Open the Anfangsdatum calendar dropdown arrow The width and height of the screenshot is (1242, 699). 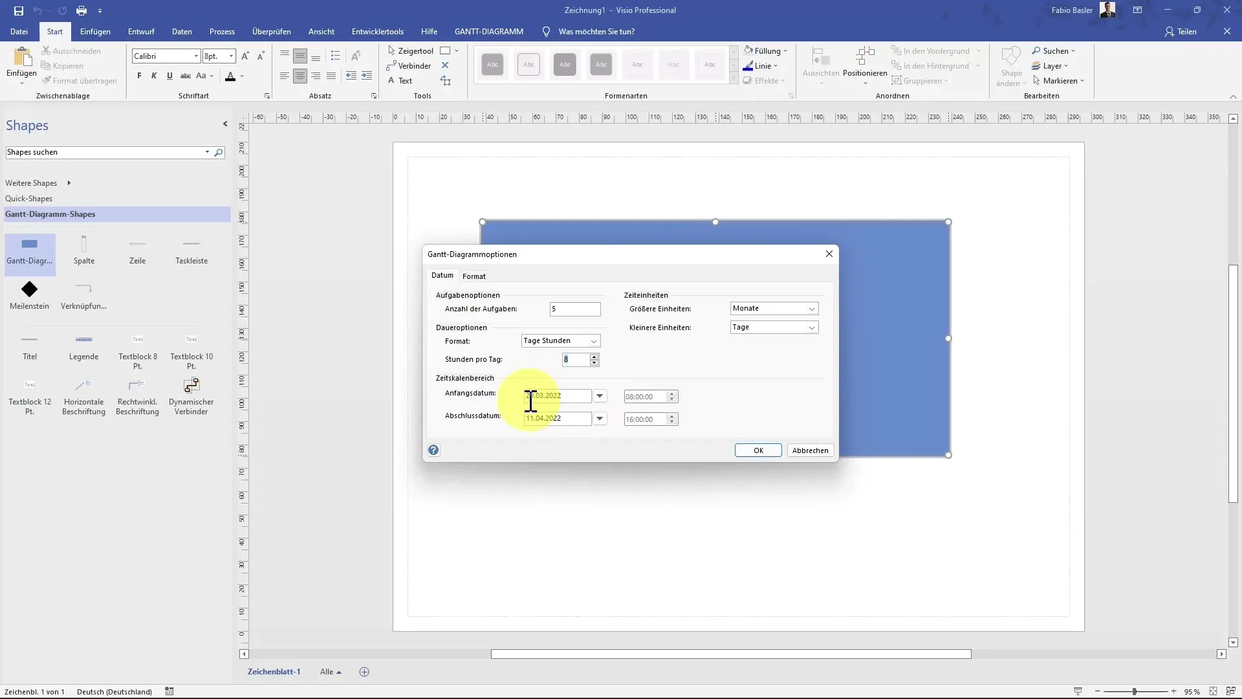[x=600, y=396]
